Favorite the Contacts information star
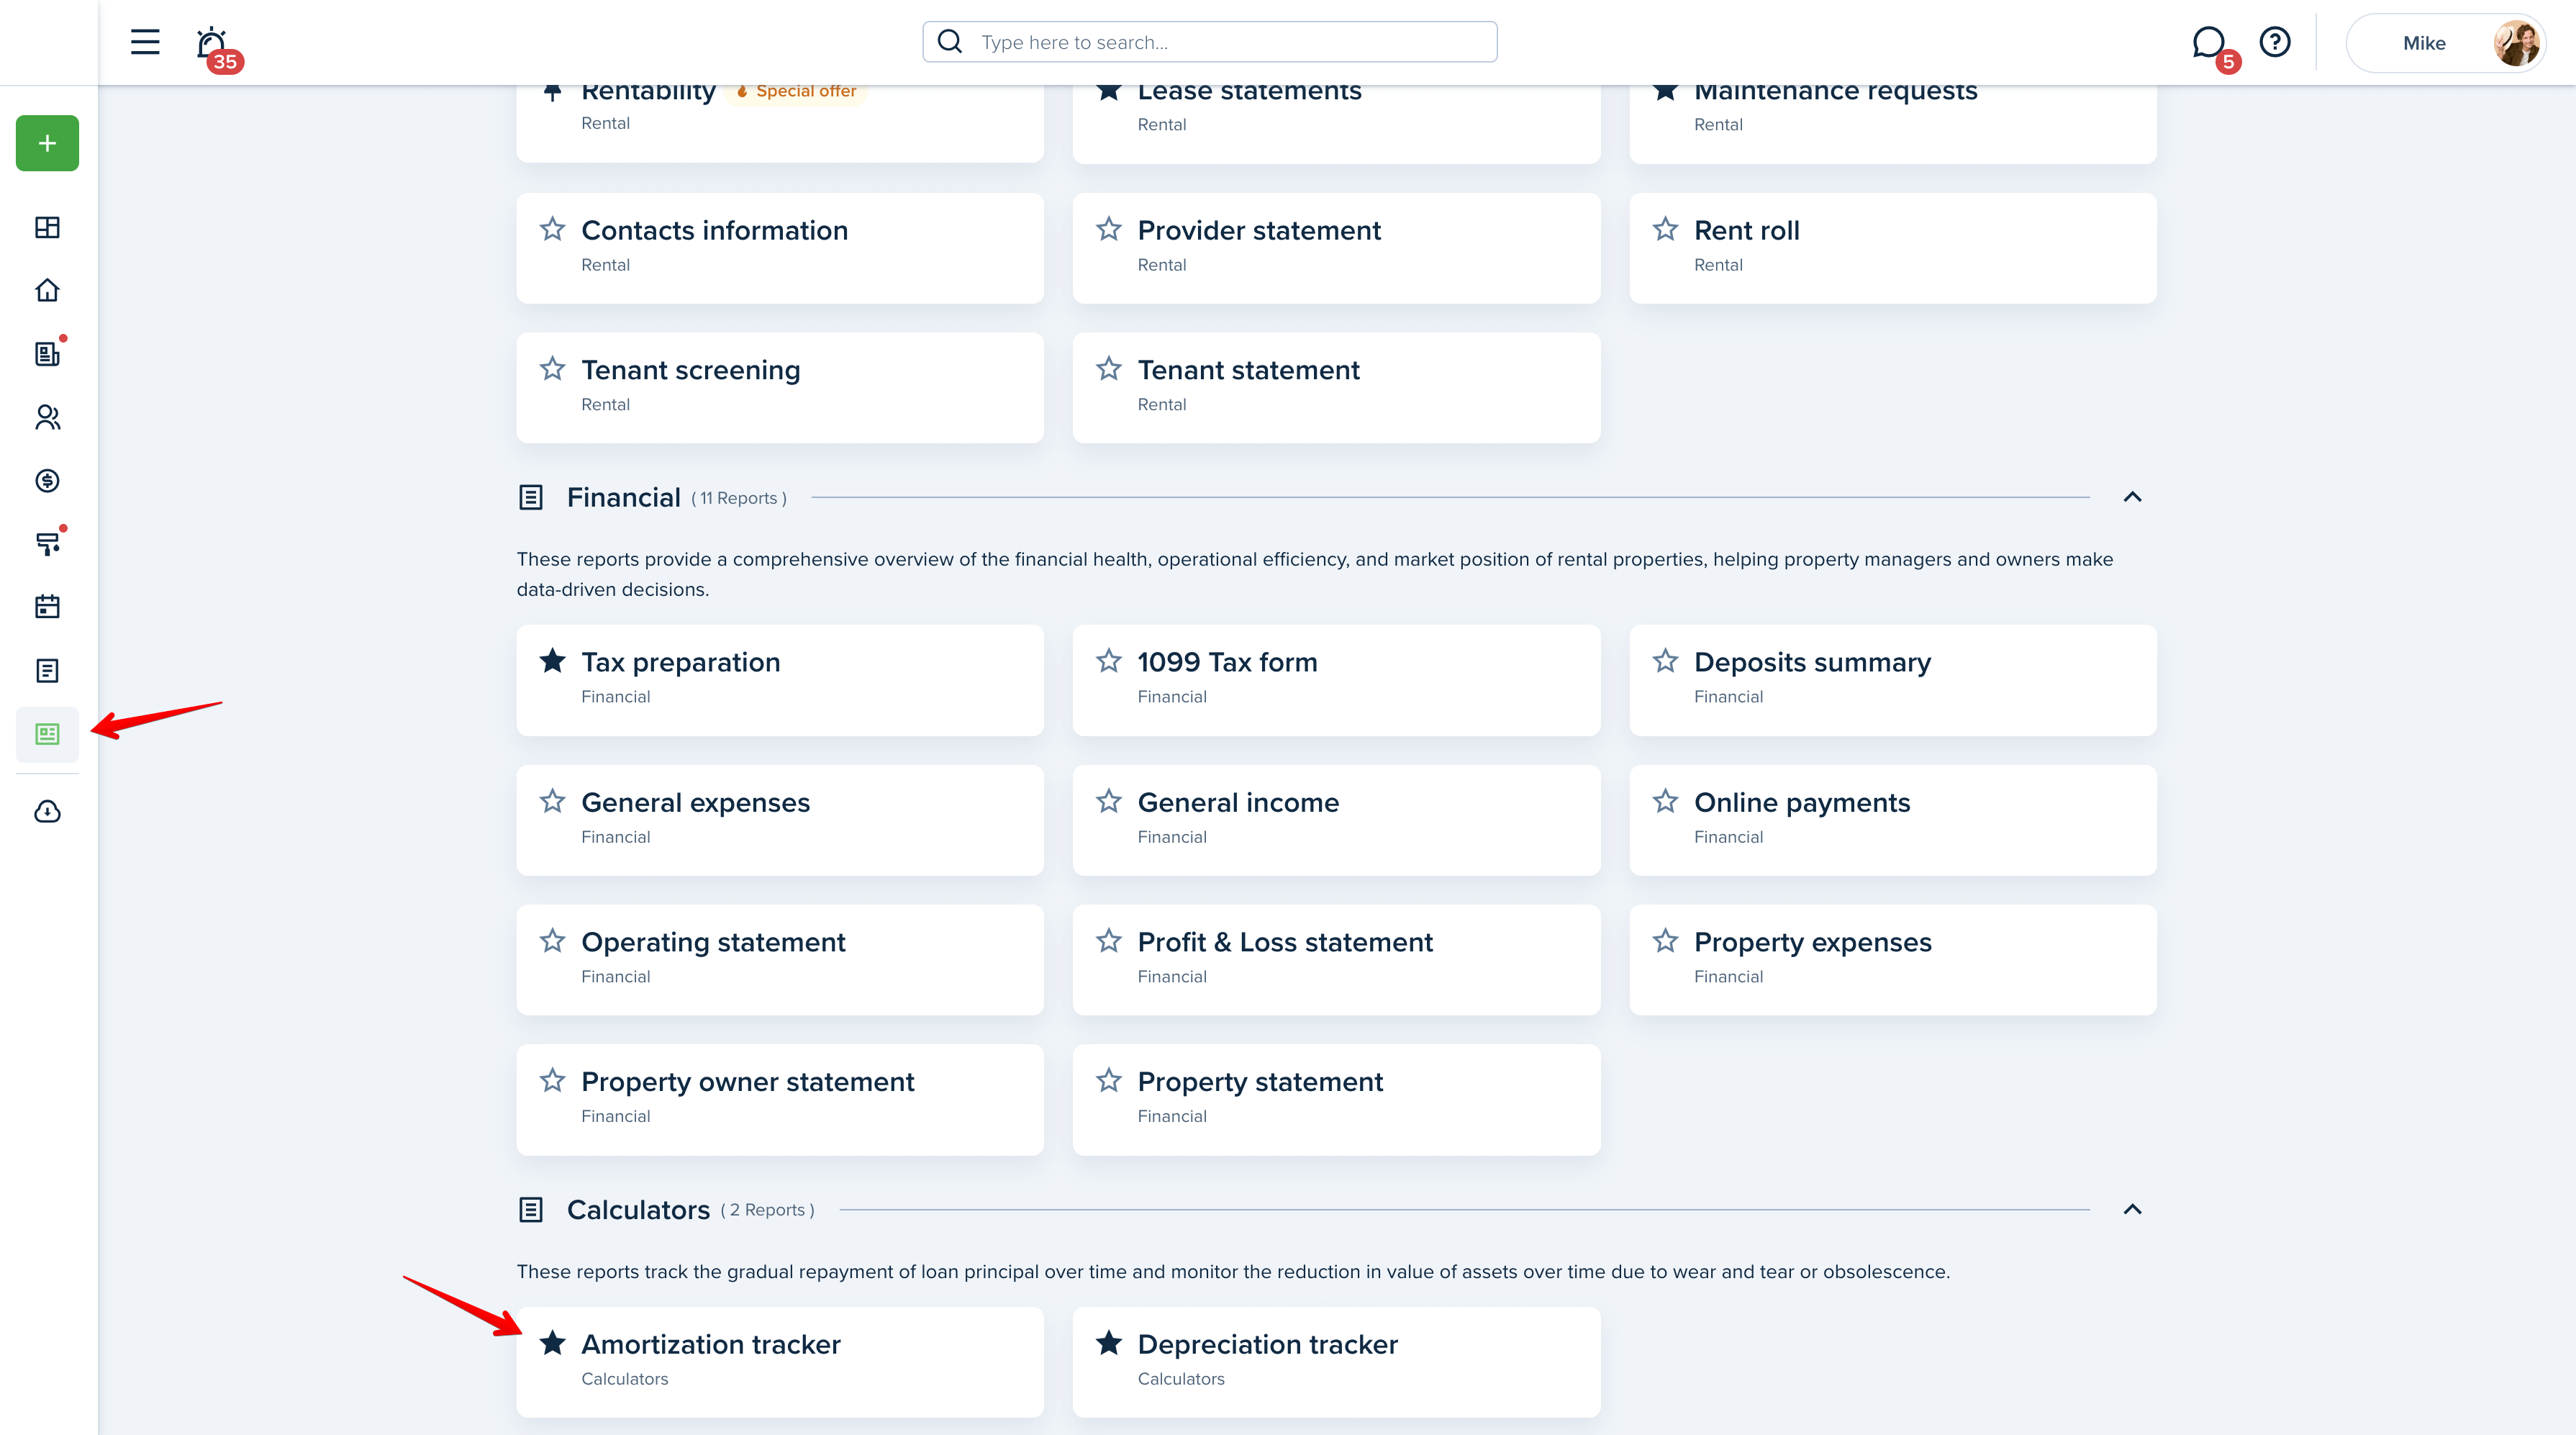Image resolution: width=2576 pixels, height=1435 pixels. point(552,229)
